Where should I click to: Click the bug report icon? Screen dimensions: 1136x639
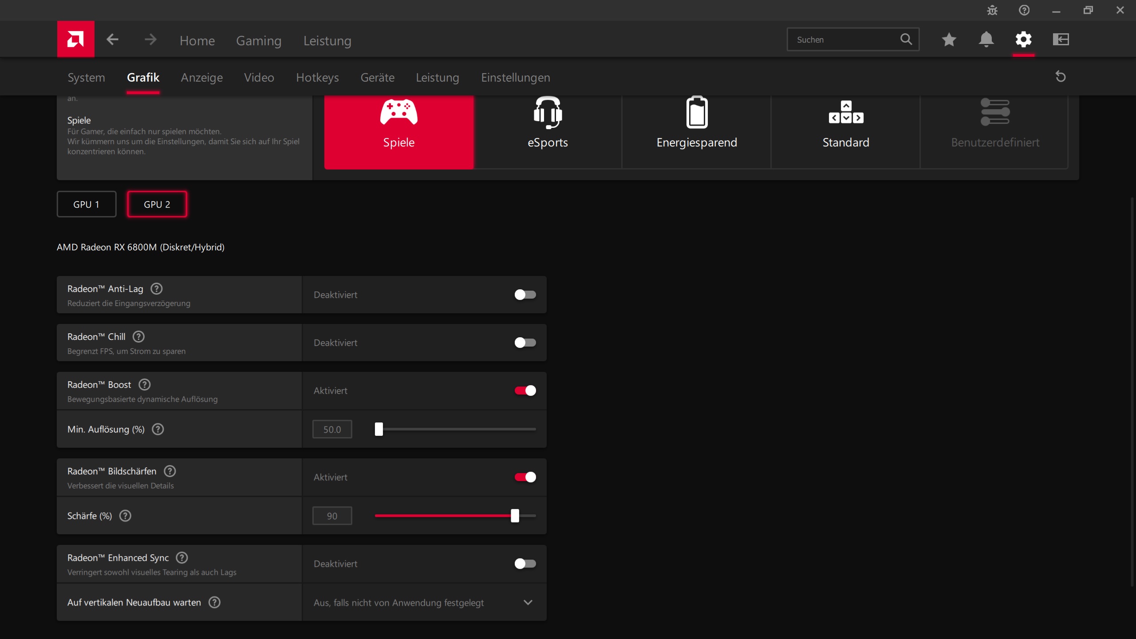pyautogui.click(x=992, y=10)
